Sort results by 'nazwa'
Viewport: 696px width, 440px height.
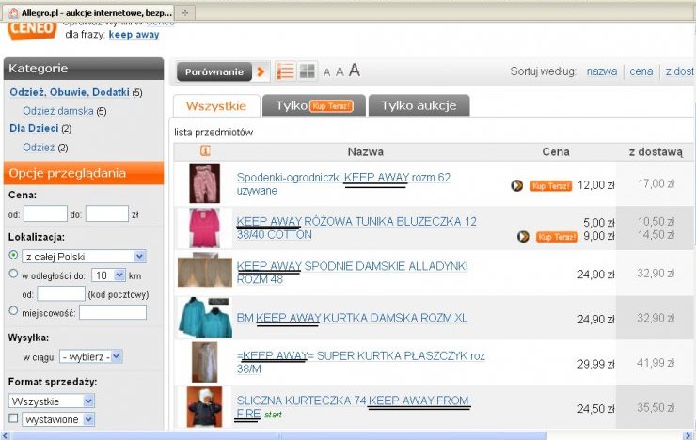coord(602,71)
